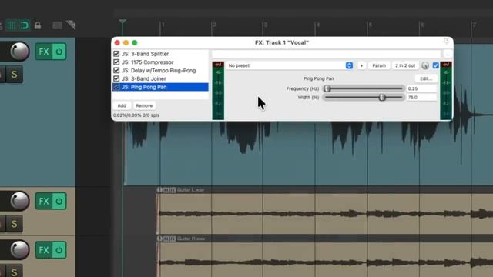Viewport: 493px width, 277px height.
Task: Toggle FX bypass power on Guitar L track
Action: [59, 201]
